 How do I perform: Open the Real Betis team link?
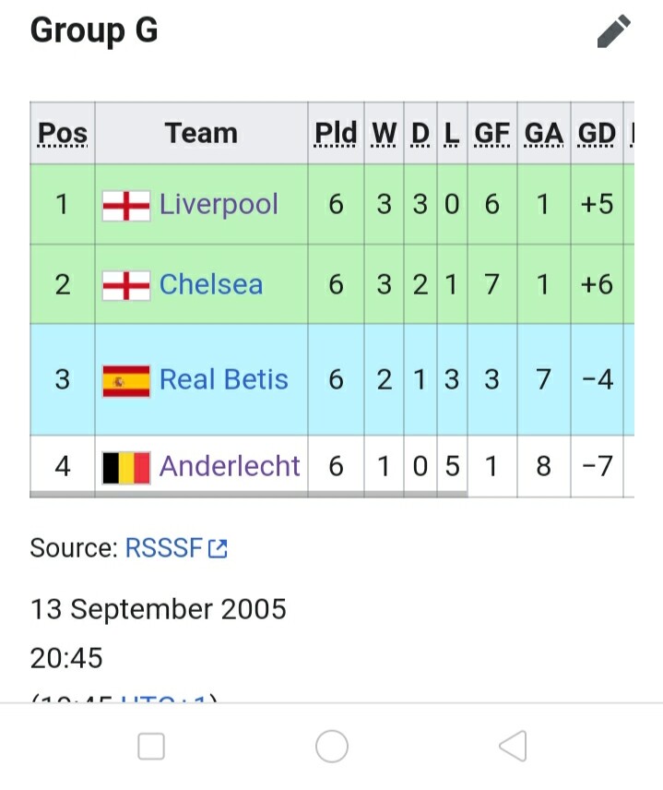point(223,379)
